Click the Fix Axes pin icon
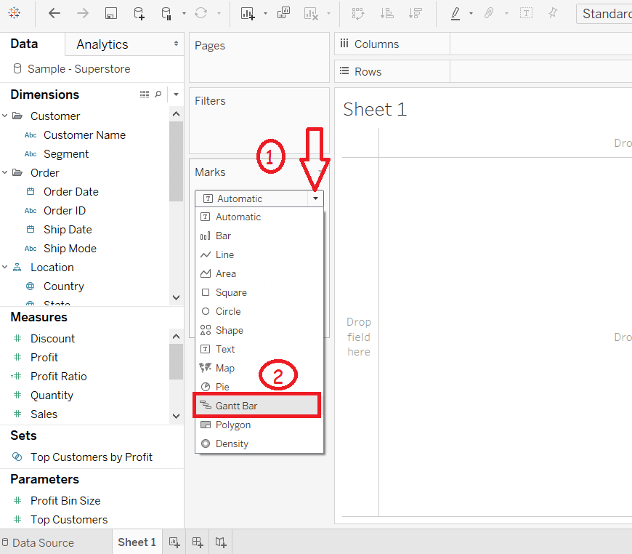 click(x=553, y=13)
